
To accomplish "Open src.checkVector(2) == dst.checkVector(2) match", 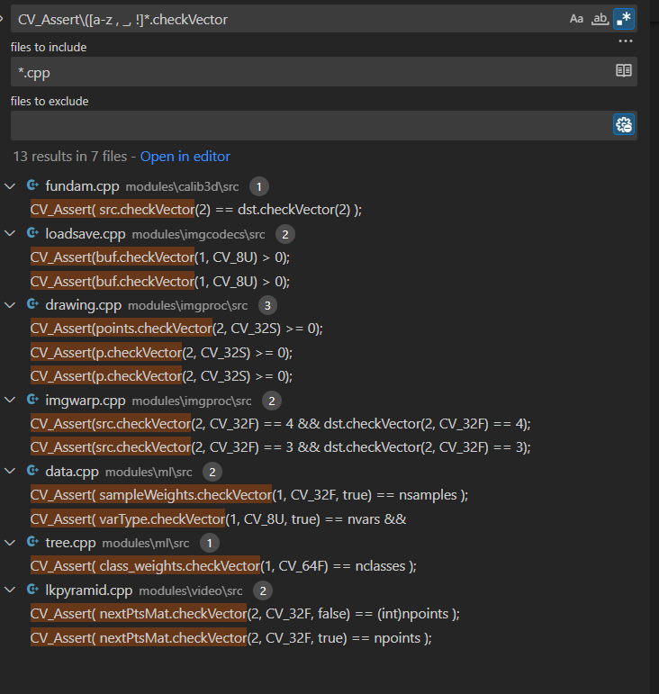I will tap(196, 210).
